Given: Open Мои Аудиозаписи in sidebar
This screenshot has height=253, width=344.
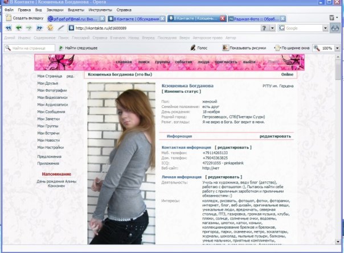Looking at the screenshot, I should point(52,105).
